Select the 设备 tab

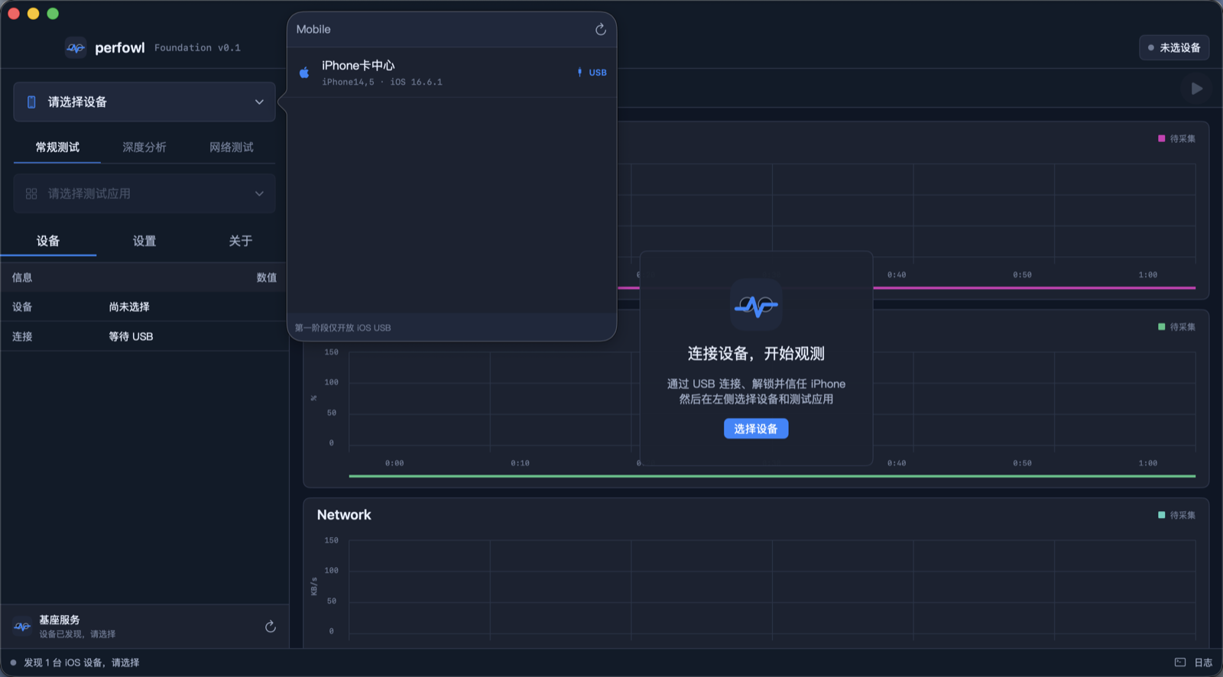tap(48, 241)
